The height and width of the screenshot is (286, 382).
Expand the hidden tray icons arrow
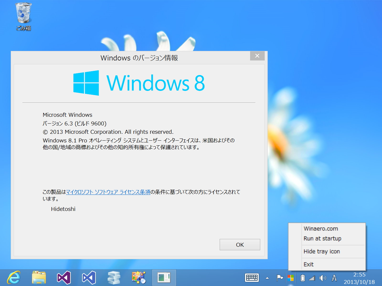267,277
